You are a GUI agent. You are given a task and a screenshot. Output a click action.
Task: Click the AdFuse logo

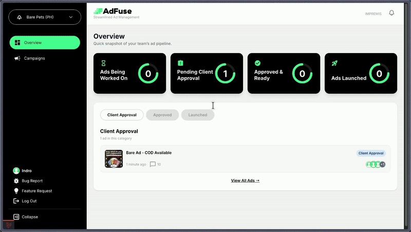tap(116, 11)
